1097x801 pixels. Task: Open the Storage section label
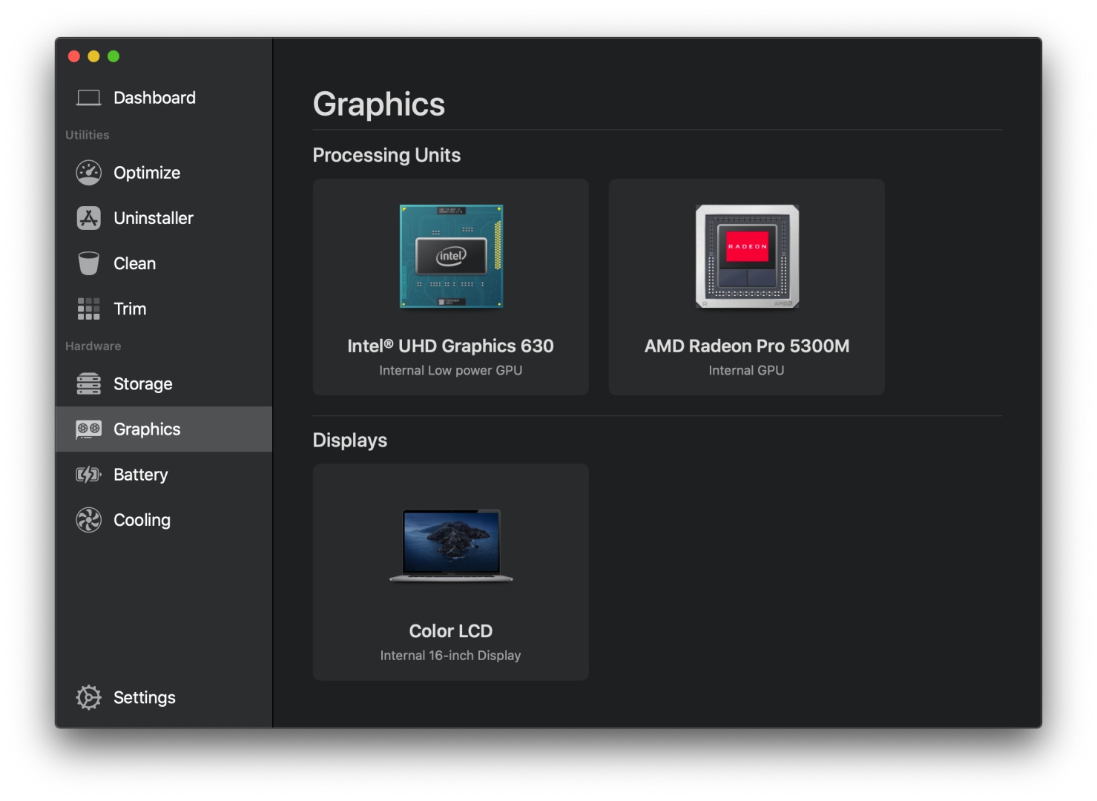tap(142, 384)
